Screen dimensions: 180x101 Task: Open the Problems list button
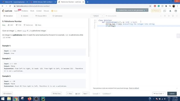click(x=8, y=93)
